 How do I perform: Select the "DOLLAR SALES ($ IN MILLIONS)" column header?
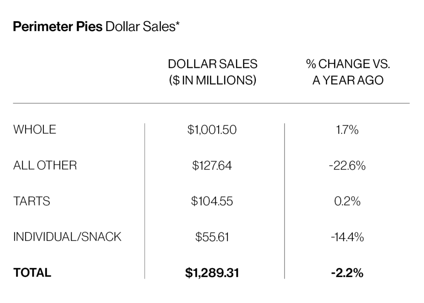tap(212, 72)
